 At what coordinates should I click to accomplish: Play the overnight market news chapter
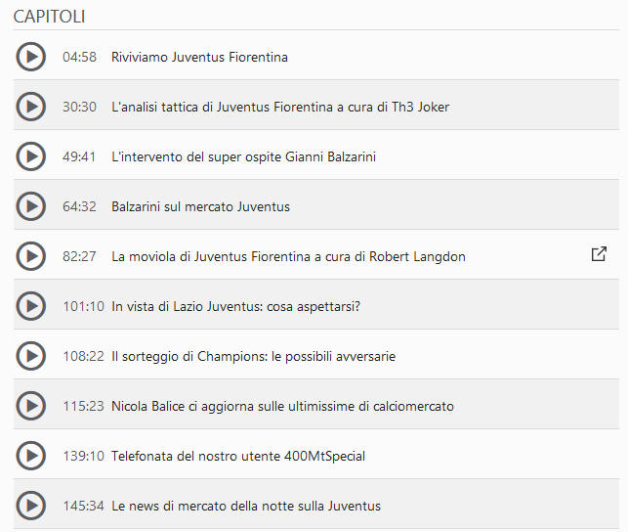[x=31, y=506]
